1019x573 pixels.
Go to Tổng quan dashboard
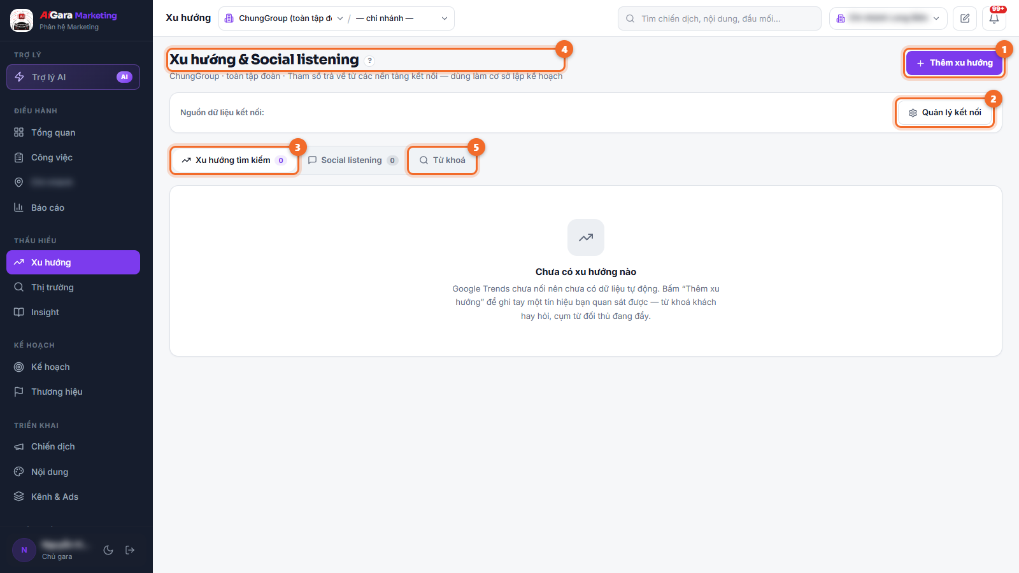tap(73, 132)
